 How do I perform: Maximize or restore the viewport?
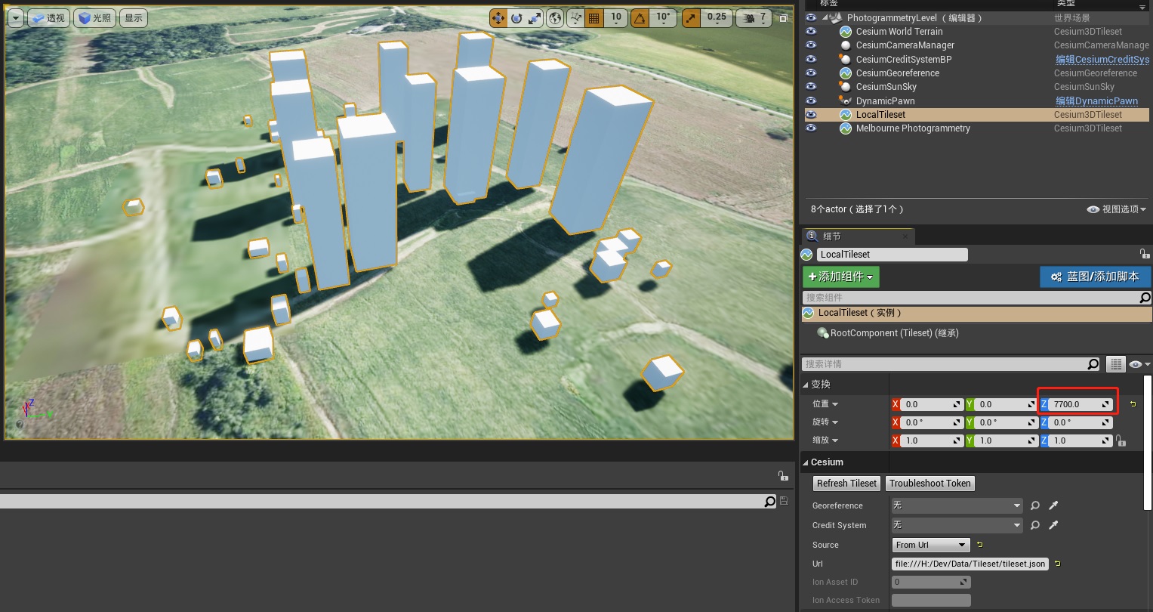click(x=784, y=18)
